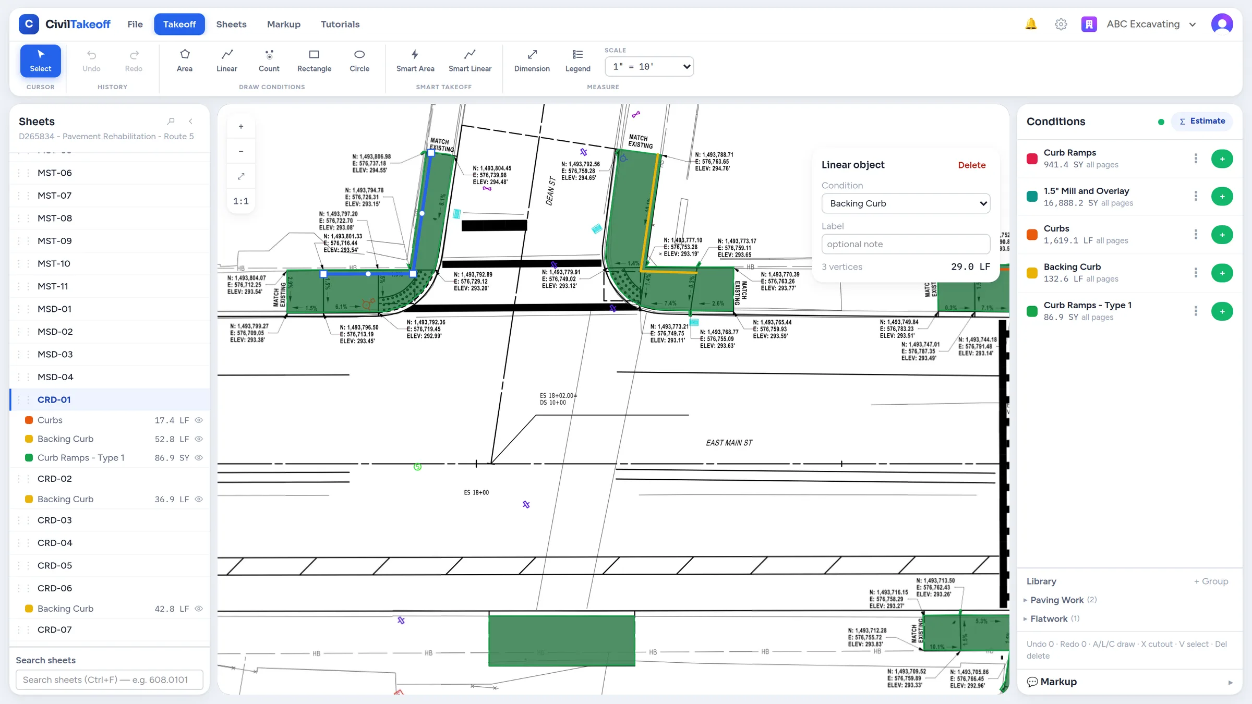Image resolution: width=1252 pixels, height=704 pixels.
Task: Select the cursor Select tool
Action: pos(40,61)
